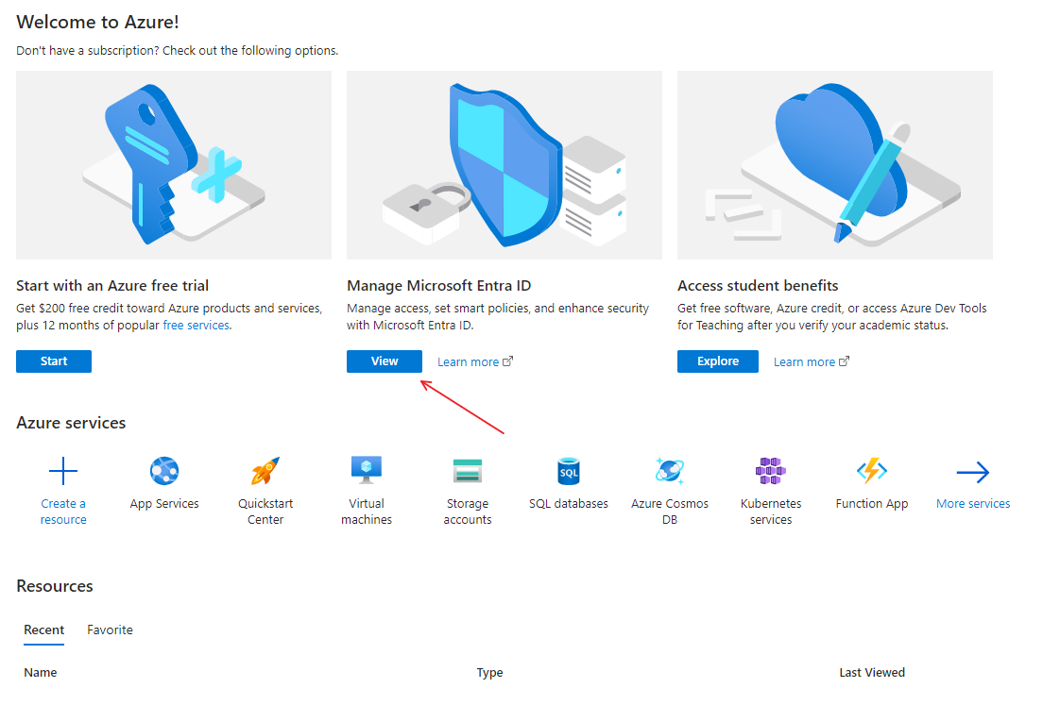Open the Azure Cosmos DB icon
The width and height of the screenshot is (1043, 705).
click(x=670, y=471)
